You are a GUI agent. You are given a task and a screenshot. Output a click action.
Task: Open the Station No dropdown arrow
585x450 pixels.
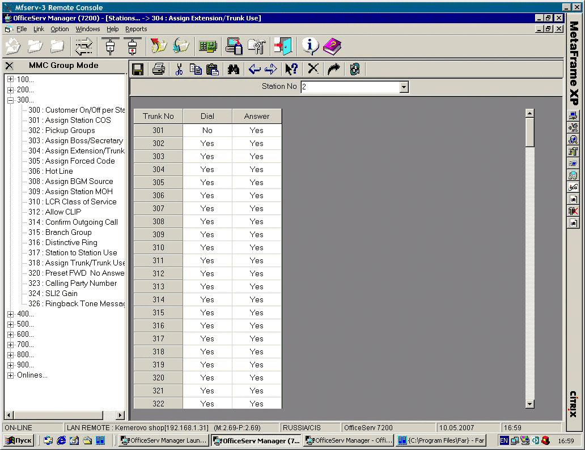coord(404,87)
